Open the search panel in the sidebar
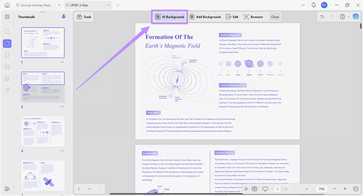Screen dimensions: 363x196 pos(7,32)
